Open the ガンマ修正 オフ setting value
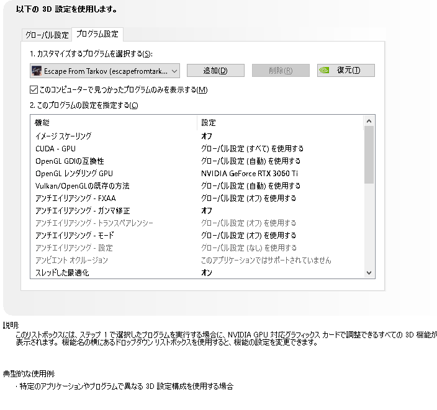This screenshot has width=437, height=410. point(207,210)
